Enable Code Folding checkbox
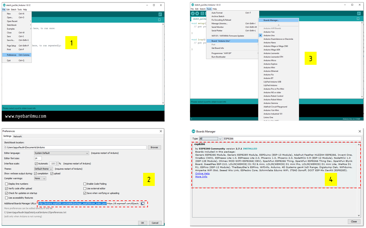 click(x=85, y=184)
